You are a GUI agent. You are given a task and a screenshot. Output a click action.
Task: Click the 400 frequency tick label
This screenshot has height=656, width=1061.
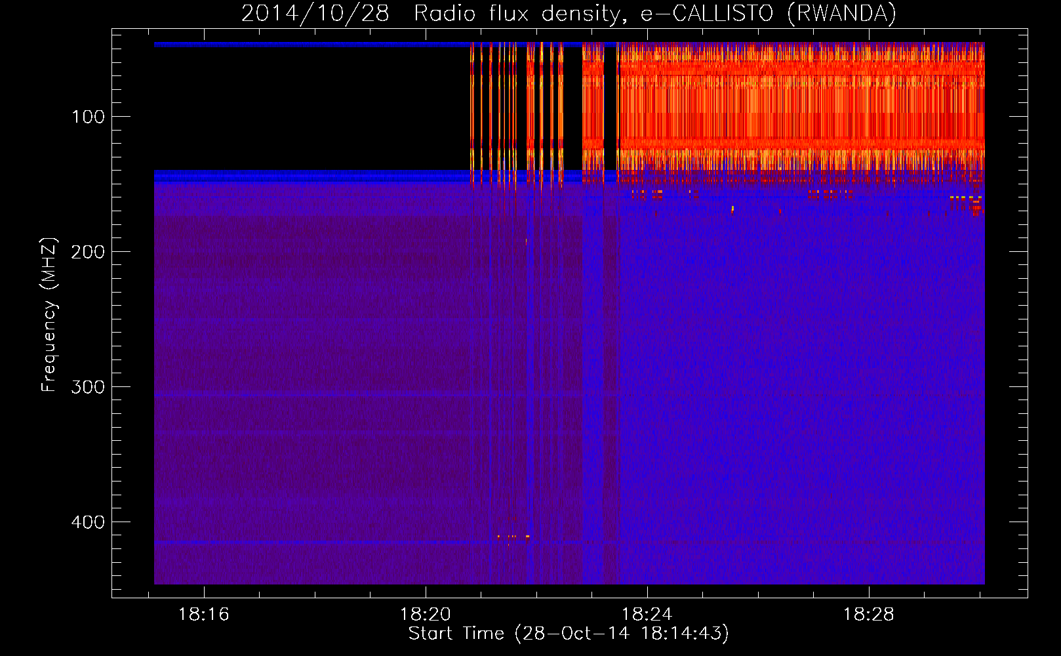(x=88, y=522)
